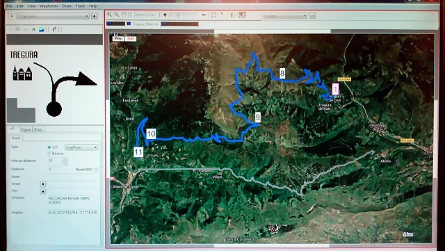Click the plus zoom button beside slider
The height and width of the screenshot is (251, 445).
165,15
